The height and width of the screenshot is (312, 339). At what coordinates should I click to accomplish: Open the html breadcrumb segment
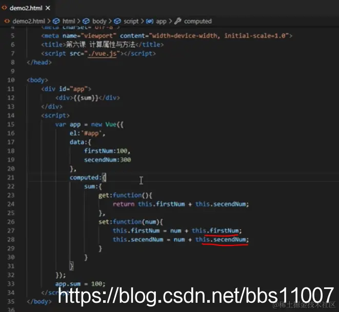pyautogui.click(x=69, y=21)
